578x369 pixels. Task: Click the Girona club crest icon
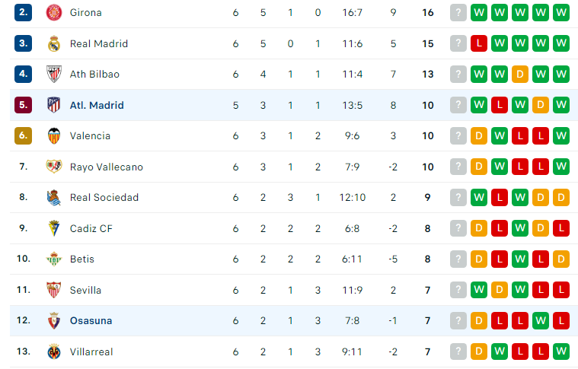click(x=54, y=12)
